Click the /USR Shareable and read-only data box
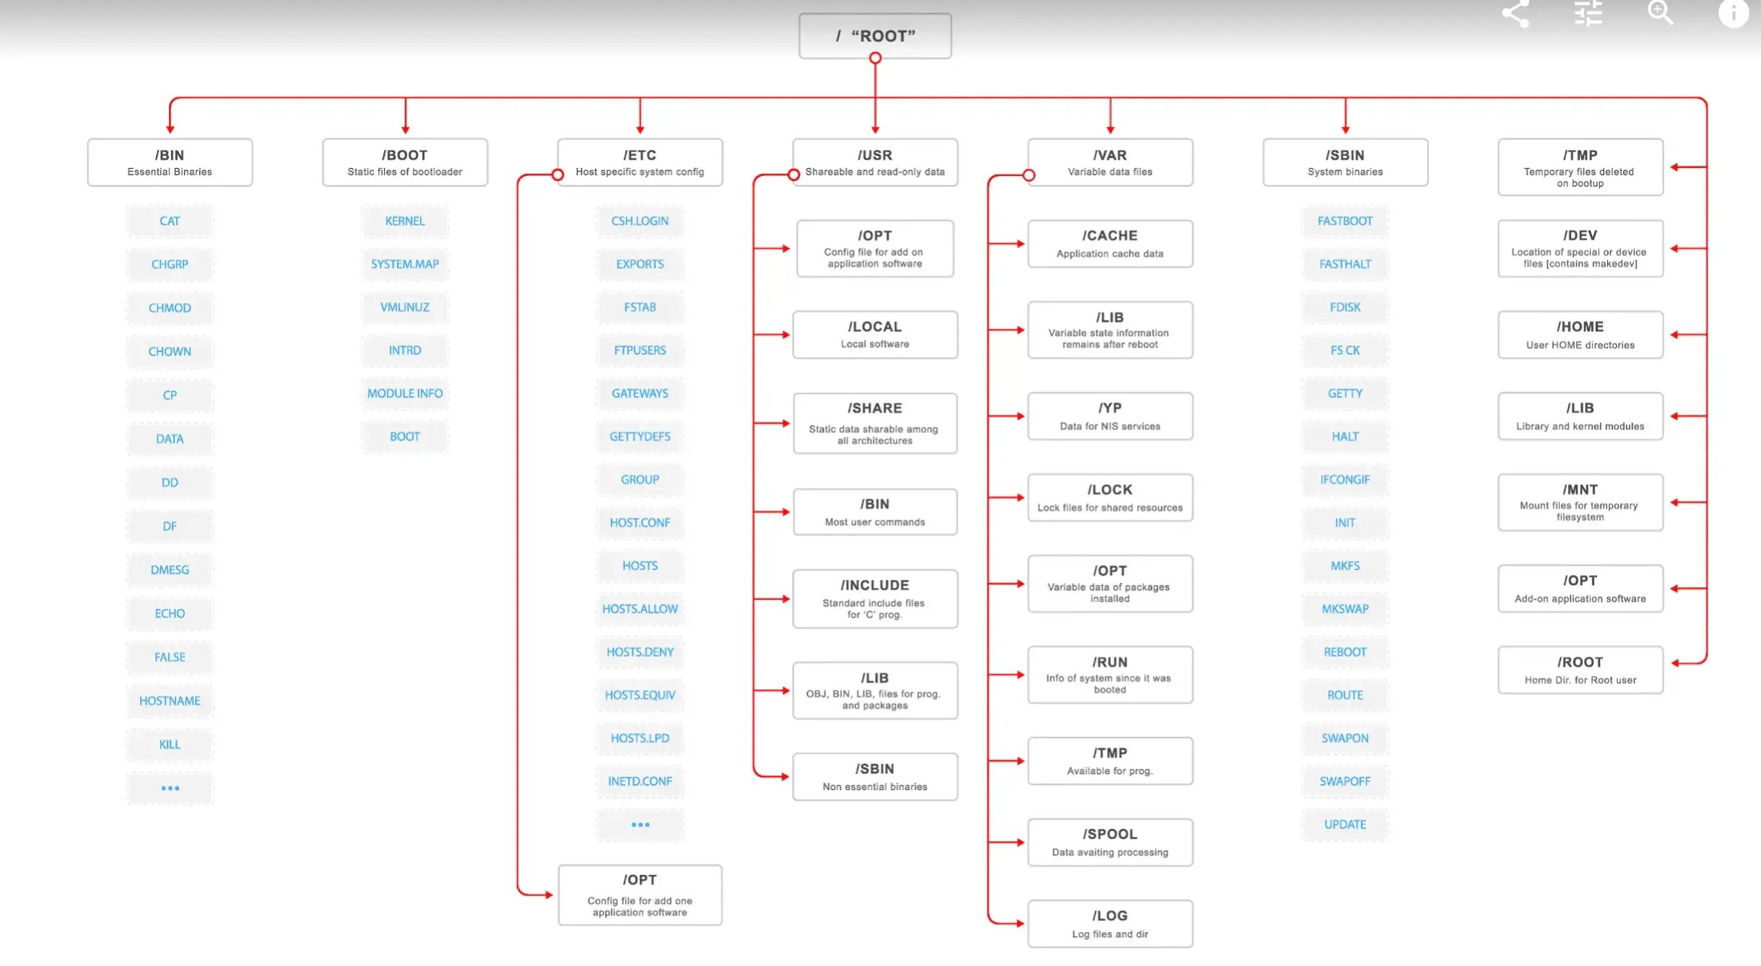Screen dimensions: 1761x966 pos(874,162)
